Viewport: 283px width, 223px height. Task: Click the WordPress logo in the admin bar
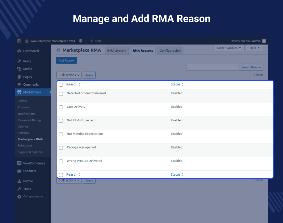coord(19,41)
